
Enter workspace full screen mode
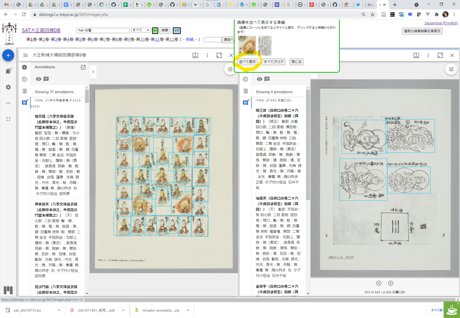tap(8, 119)
